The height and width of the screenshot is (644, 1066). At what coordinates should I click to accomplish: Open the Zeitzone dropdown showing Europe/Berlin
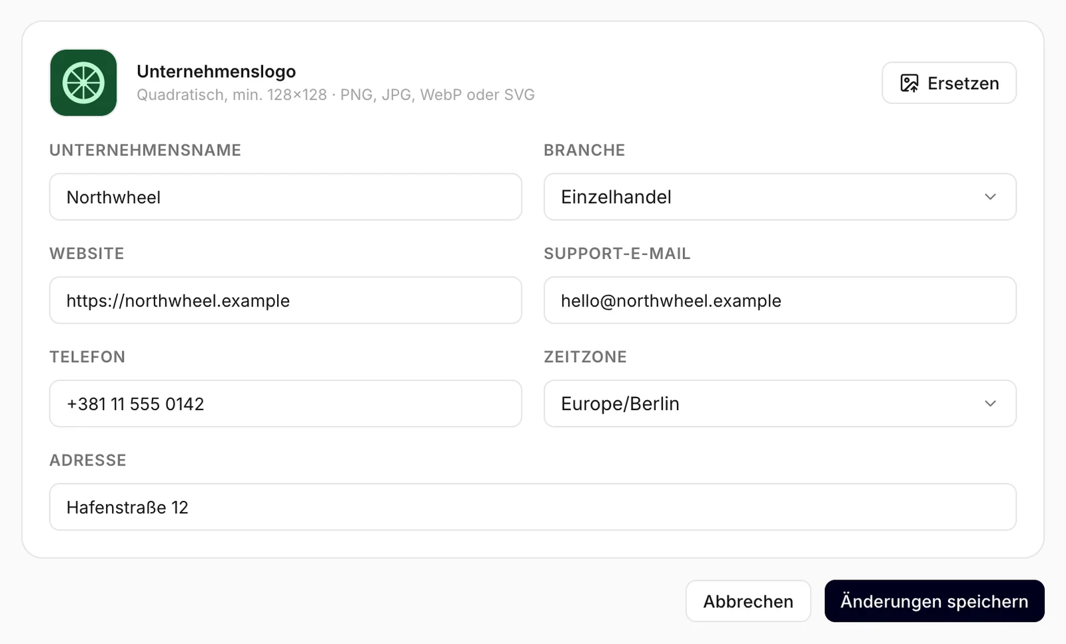tap(780, 404)
